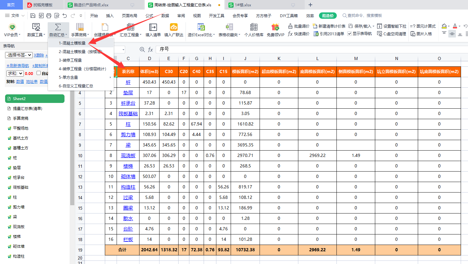Screen dimensions: 468x264
Task: Select Sheet2 in navigation list
Action: click(x=35, y=98)
